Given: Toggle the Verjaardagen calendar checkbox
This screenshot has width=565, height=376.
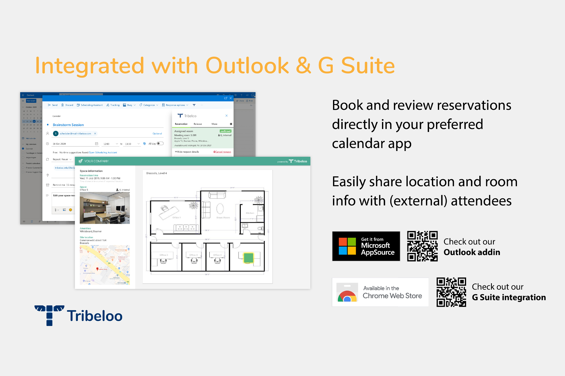Looking at the screenshot, I should coord(23,158).
